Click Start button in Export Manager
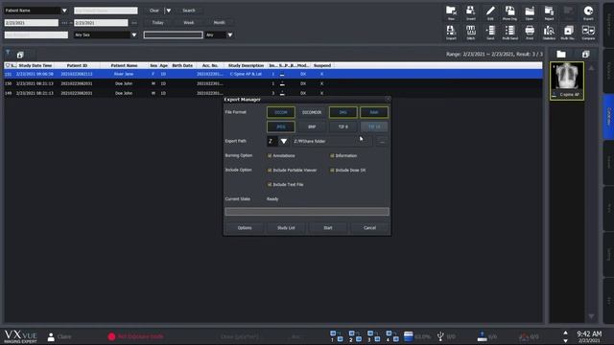614x345 pixels. click(x=328, y=228)
